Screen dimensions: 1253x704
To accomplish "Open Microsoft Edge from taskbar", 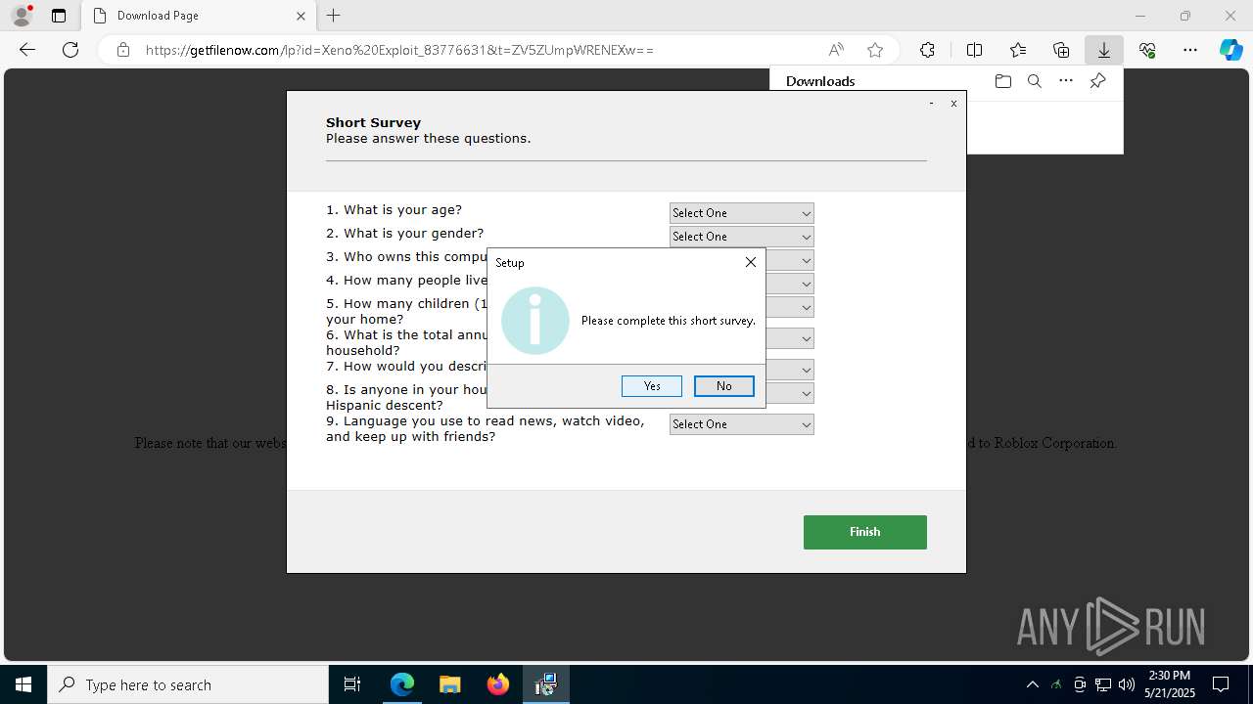I will [x=402, y=684].
